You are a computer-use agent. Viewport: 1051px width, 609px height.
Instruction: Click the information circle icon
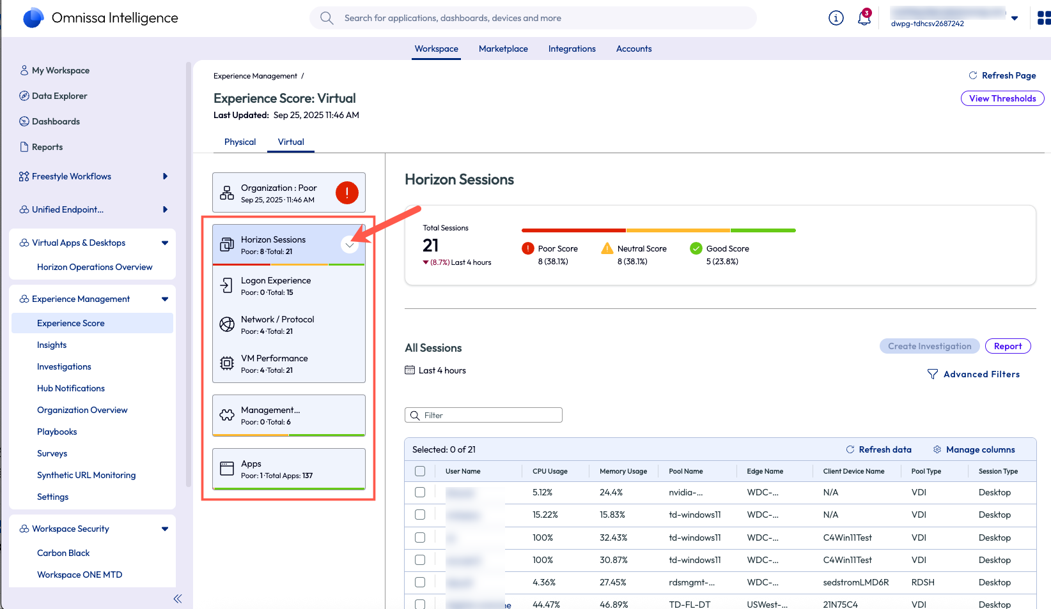point(836,18)
